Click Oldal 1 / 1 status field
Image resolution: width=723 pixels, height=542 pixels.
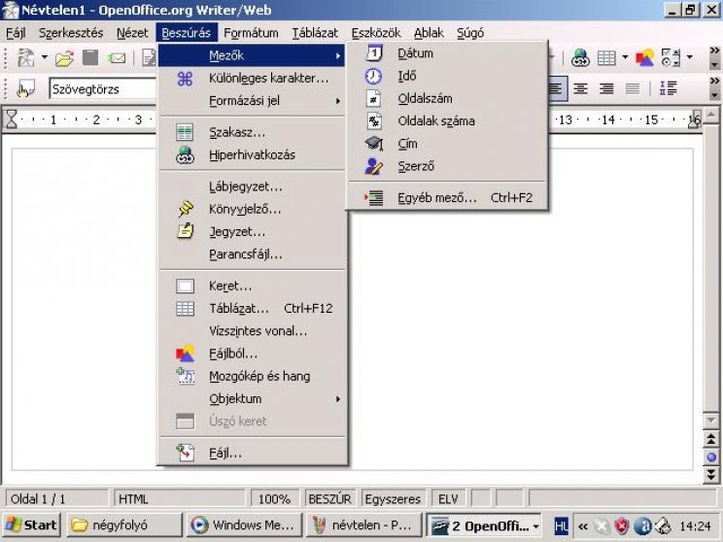(56, 499)
